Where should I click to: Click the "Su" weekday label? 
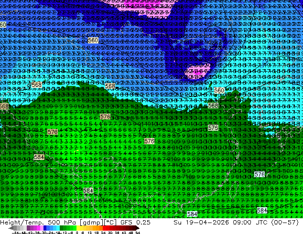178,222
